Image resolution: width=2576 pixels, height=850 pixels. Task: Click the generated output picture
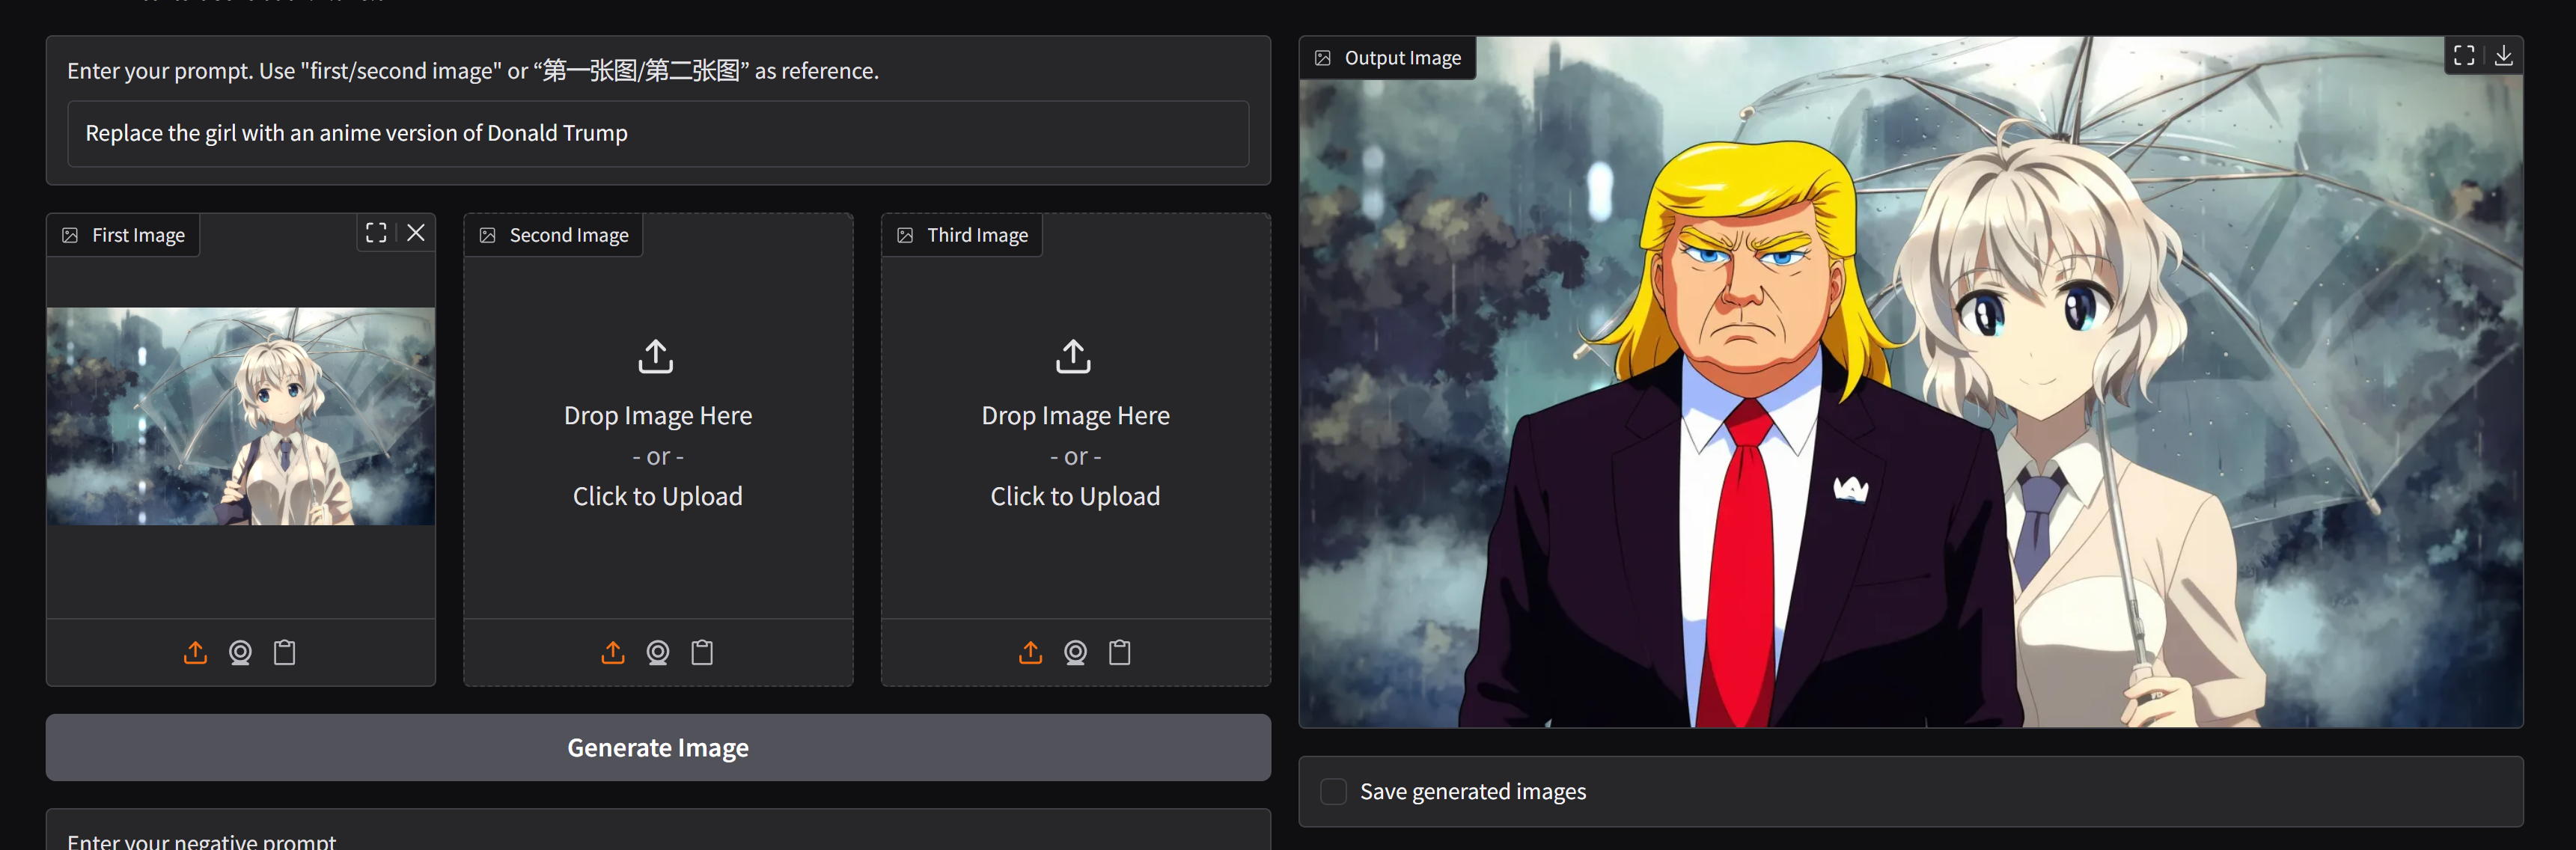coord(1911,382)
